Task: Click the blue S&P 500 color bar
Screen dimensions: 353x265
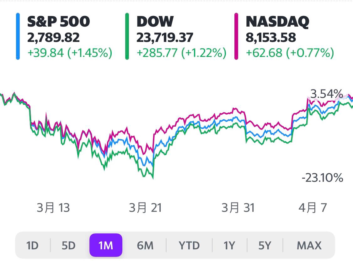Action: [x=18, y=36]
